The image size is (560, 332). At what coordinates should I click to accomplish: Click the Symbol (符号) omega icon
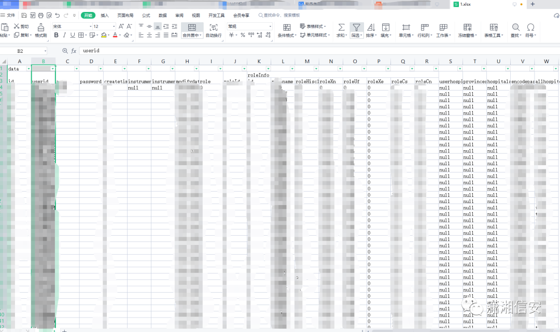tap(531, 27)
